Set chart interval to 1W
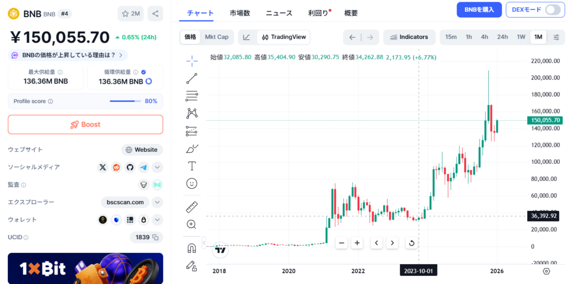The width and height of the screenshot is (567, 284). click(520, 37)
